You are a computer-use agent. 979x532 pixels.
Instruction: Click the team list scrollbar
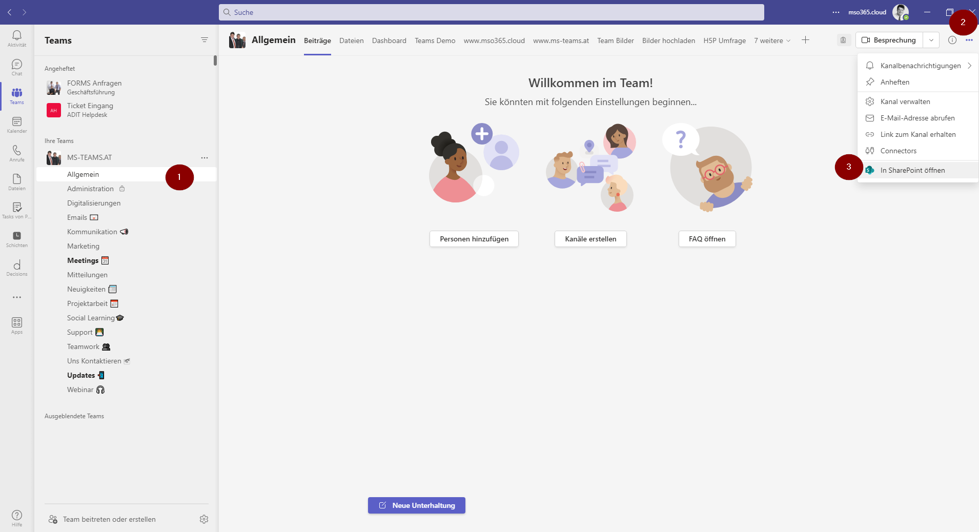tap(215, 60)
